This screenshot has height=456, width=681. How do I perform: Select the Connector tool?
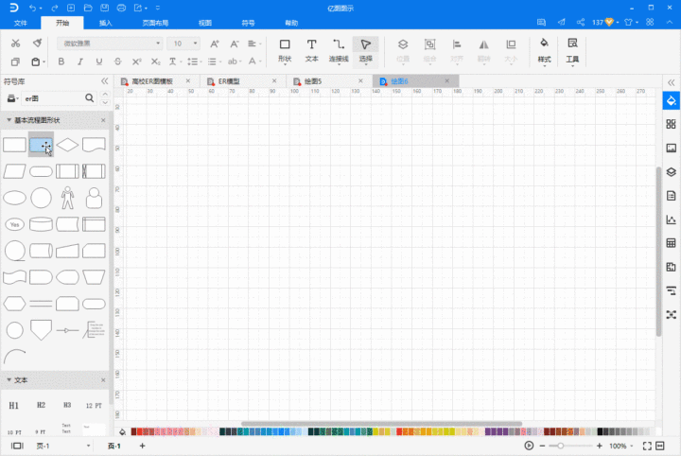[x=339, y=51]
